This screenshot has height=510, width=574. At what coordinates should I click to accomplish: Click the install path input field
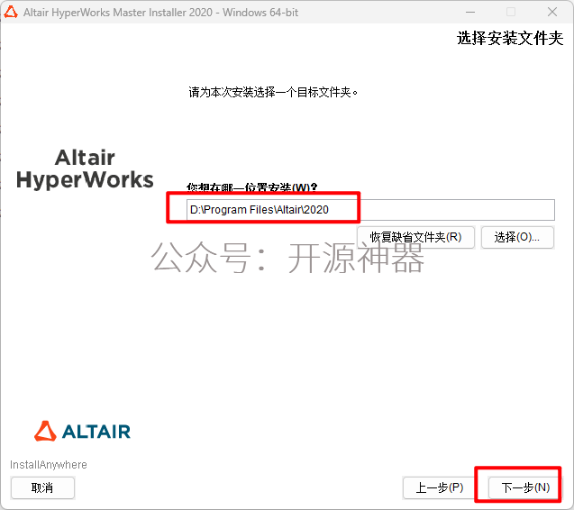coord(370,210)
